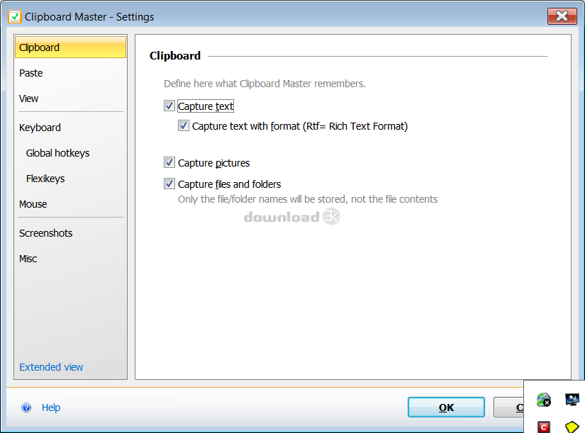Click the red C tray icon

[544, 427]
